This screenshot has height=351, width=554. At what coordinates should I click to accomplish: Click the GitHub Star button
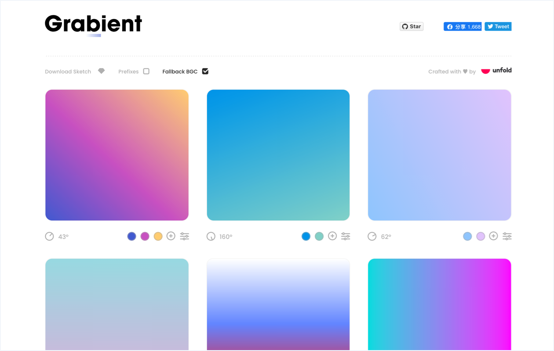tap(412, 26)
